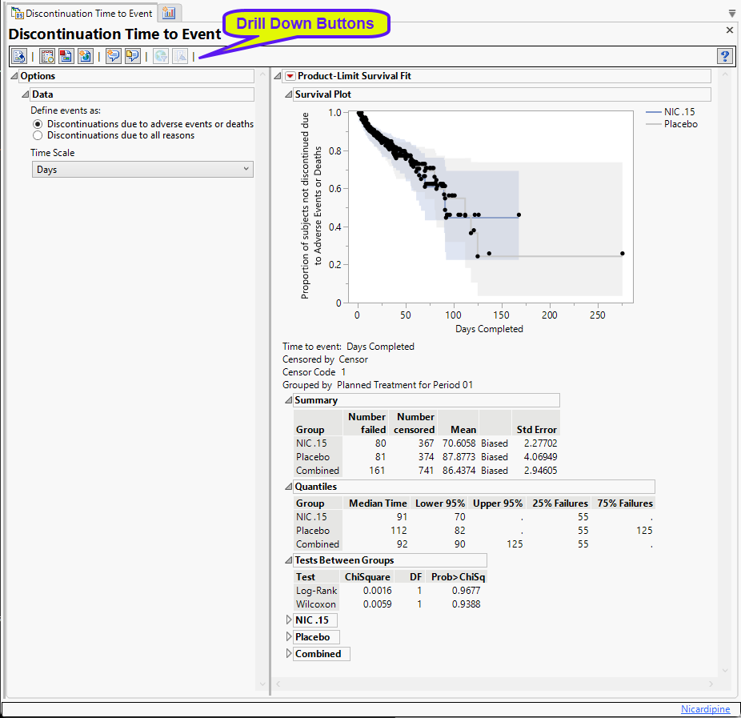741x718 pixels.
Task: Click the yellow speech bubble notes icon
Action: click(132, 56)
